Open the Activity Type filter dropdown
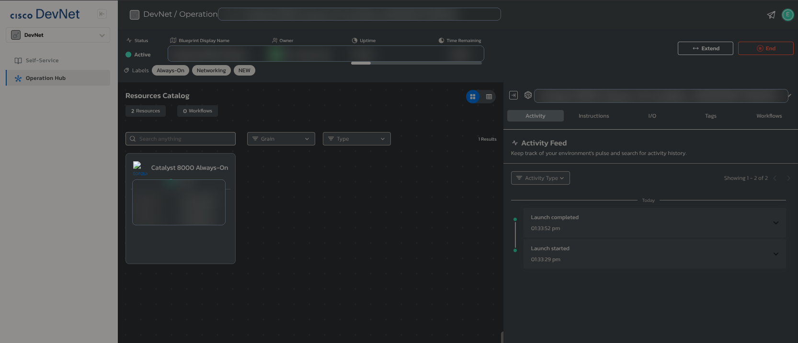Viewport: 798px width, 343px height. pos(540,178)
